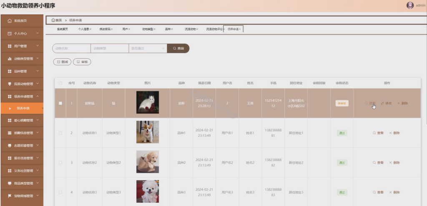Collapse the 领养申请管理 sidebar menu
Screen dimensions: 427x206
(38, 96)
